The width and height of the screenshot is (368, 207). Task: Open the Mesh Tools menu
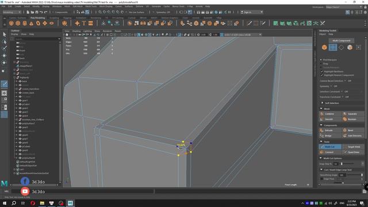(91, 6)
